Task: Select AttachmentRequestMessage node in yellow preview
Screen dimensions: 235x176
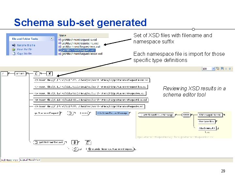Action: point(156,115)
